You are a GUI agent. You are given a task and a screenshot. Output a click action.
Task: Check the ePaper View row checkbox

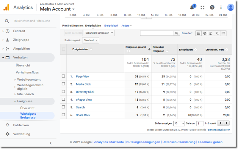tap(63, 99)
